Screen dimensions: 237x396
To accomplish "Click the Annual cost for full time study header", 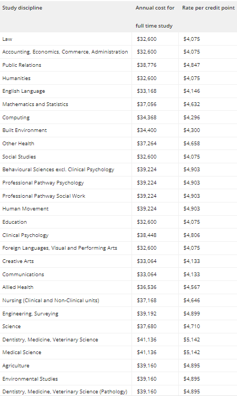I will click(155, 16).
